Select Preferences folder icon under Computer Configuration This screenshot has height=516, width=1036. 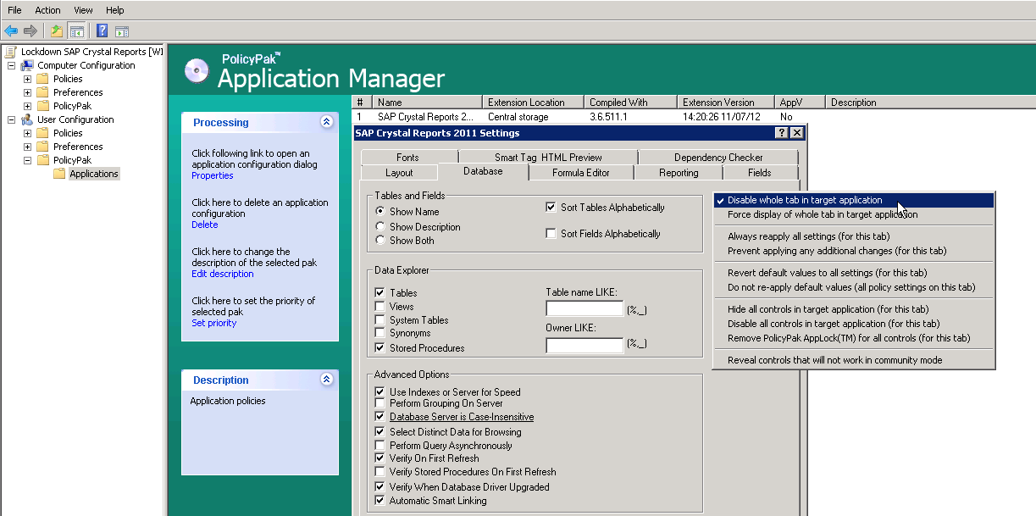point(42,92)
